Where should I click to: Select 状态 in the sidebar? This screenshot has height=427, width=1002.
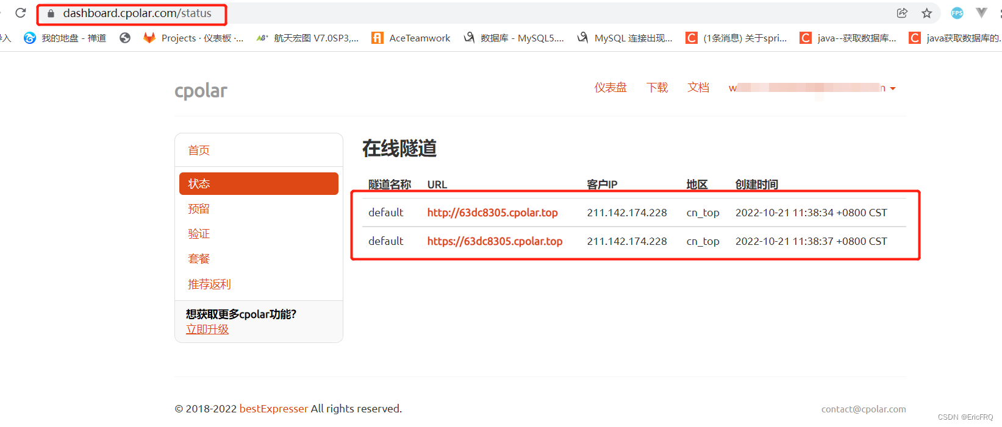(259, 183)
